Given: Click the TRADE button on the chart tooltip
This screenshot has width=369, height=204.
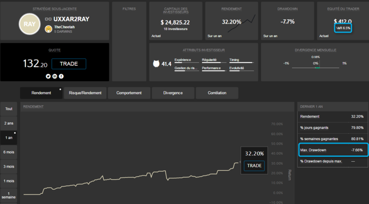Looking at the screenshot, I should pos(254,166).
